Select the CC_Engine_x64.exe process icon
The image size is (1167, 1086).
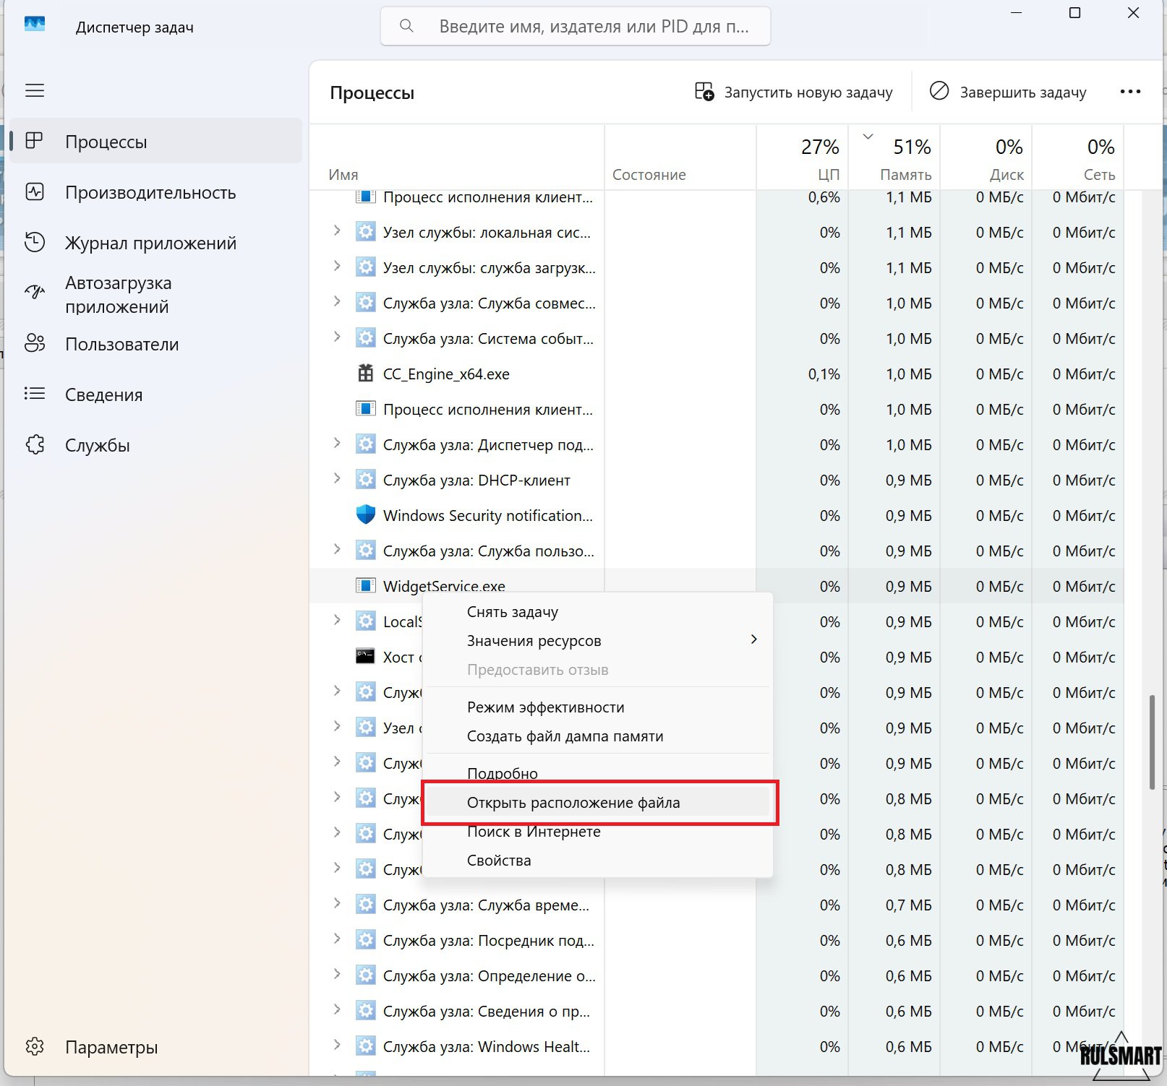click(365, 374)
